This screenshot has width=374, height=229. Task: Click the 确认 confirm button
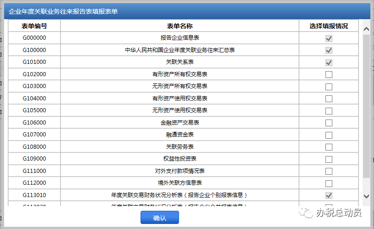pyautogui.click(x=159, y=218)
